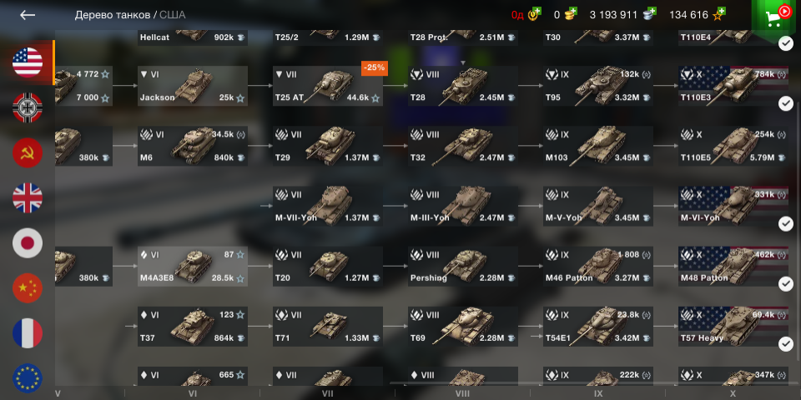Expand the small triangle above T28

(463, 62)
